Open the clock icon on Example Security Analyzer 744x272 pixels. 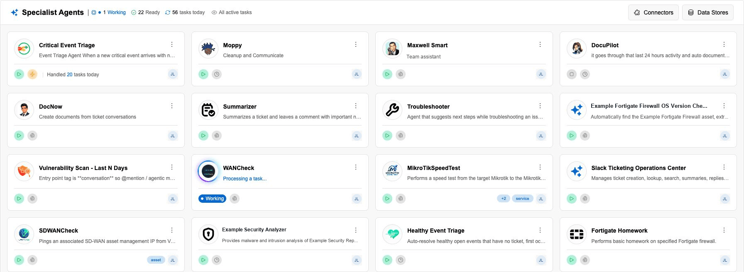tap(217, 260)
